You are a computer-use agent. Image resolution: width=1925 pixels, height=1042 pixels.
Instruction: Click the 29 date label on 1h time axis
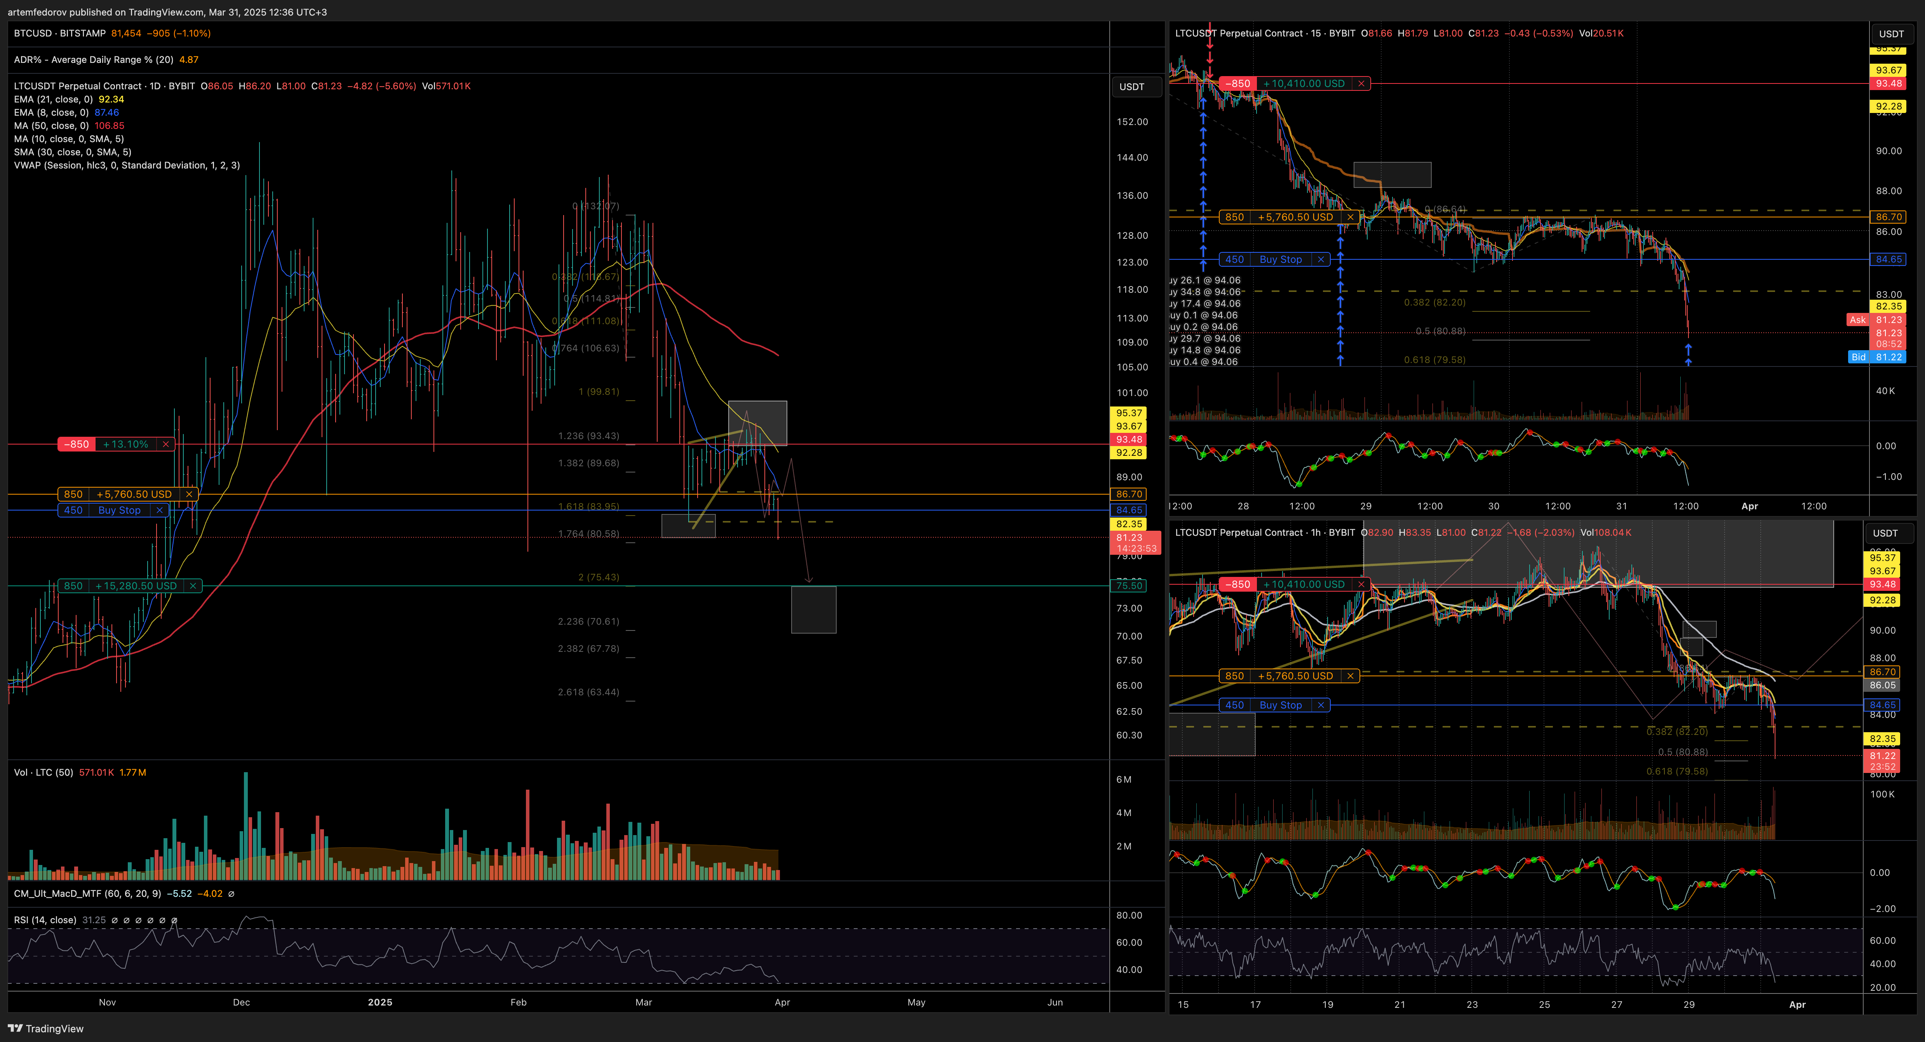click(1689, 1005)
